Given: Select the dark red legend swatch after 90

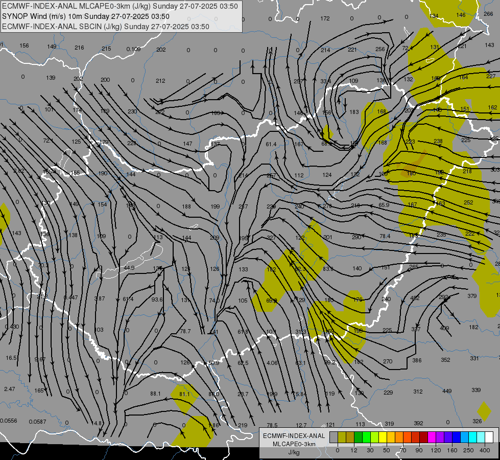Looking at the screenshot, I should [x=424, y=437].
